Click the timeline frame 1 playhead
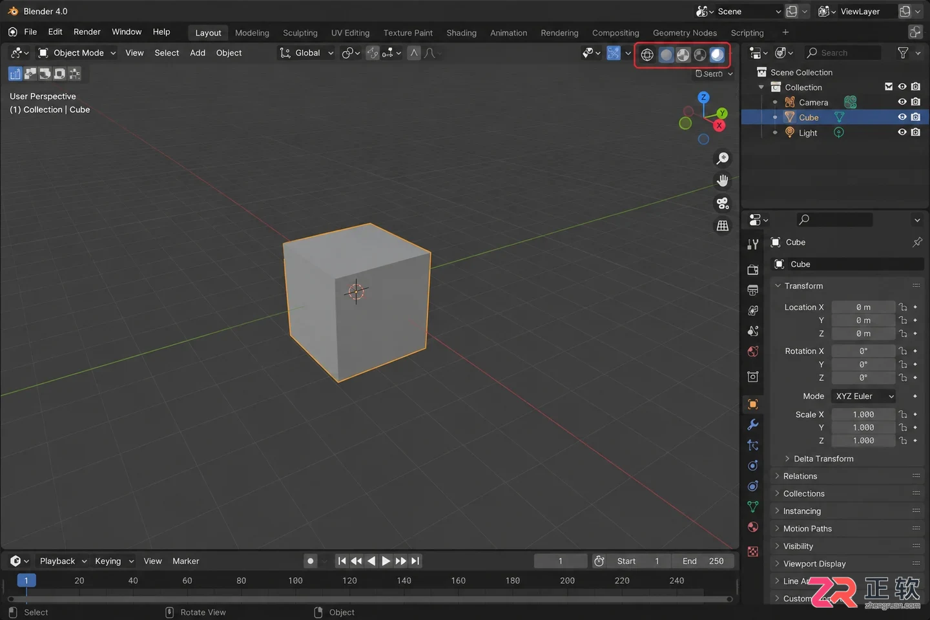Screen dimensions: 930x620 click(x=26, y=581)
